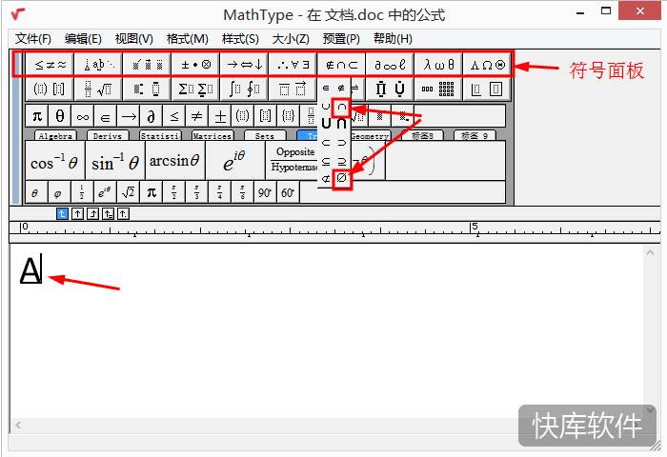Viewport: 667px width, 457px height.
Task: Insert the inverse cosine θ expression
Action: click(x=55, y=161)
